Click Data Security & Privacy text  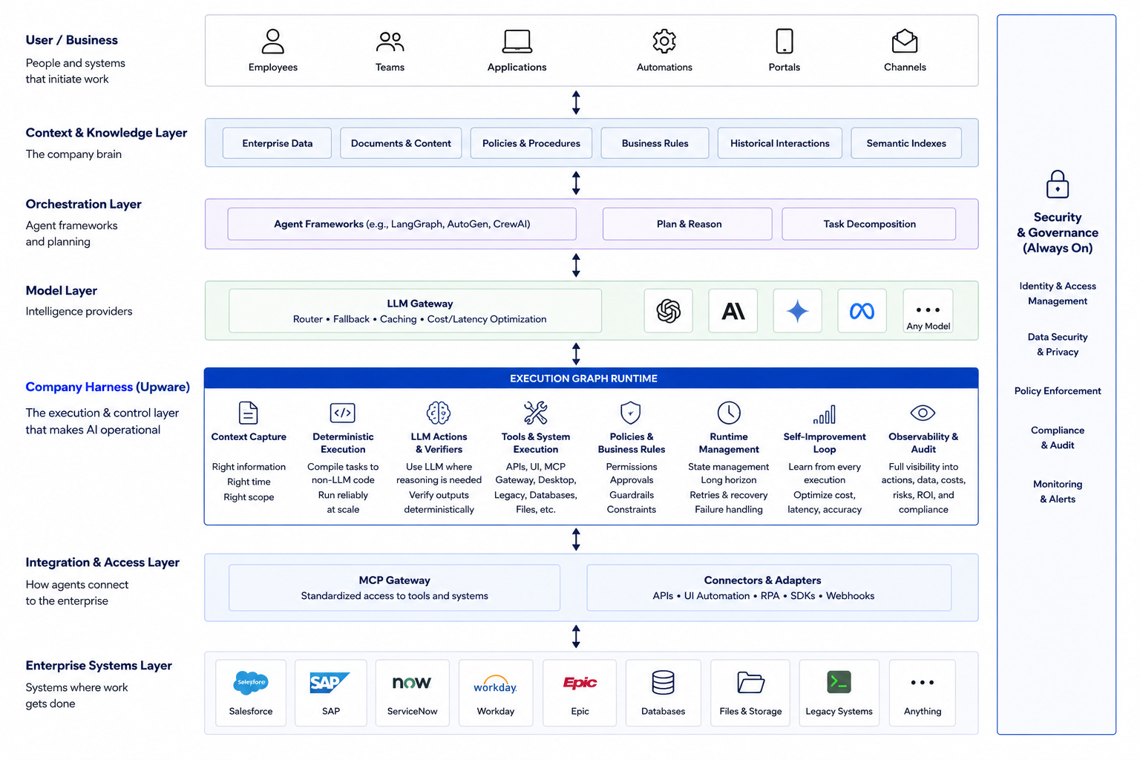(1058, 344)
